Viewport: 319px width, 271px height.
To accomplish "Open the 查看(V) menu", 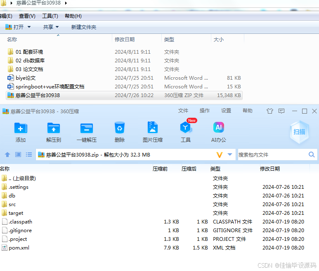I will click(x=27, y=16).
